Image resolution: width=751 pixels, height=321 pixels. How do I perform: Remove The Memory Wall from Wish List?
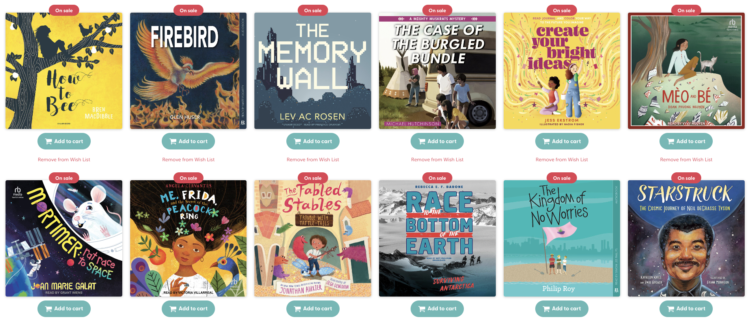coord(313,160)
